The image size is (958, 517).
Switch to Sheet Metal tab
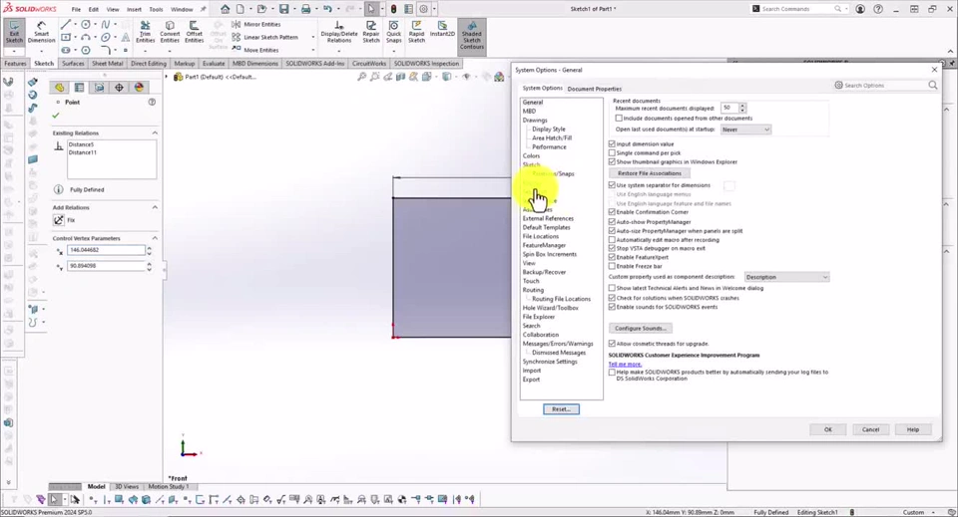point(107,64)
